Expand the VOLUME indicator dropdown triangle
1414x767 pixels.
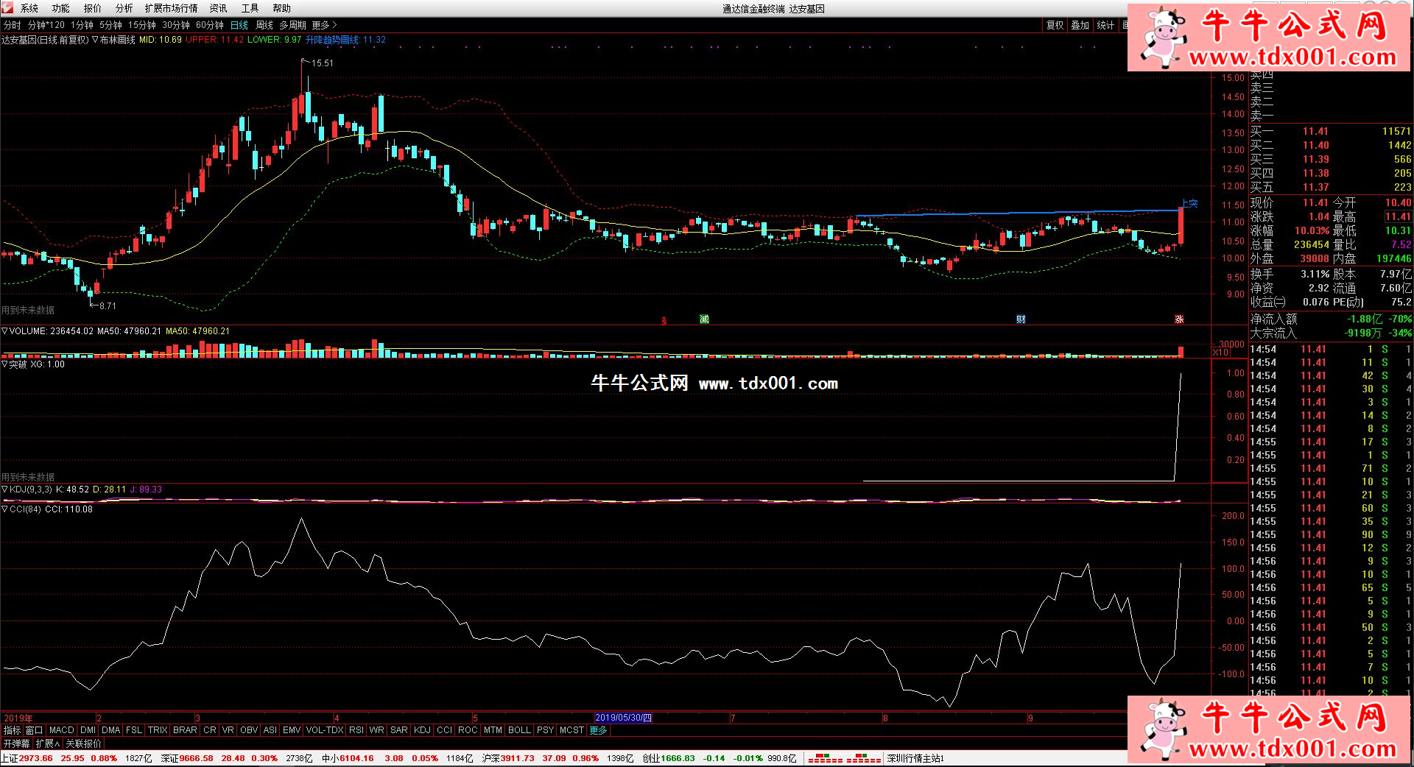click(4, 331)
